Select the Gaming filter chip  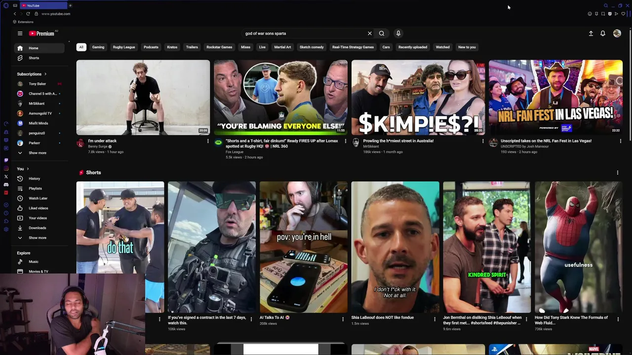coord(98,47)
